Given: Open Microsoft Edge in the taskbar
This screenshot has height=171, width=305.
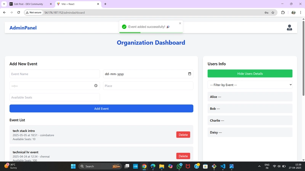Looking at the screenshot, I should 153,166.
